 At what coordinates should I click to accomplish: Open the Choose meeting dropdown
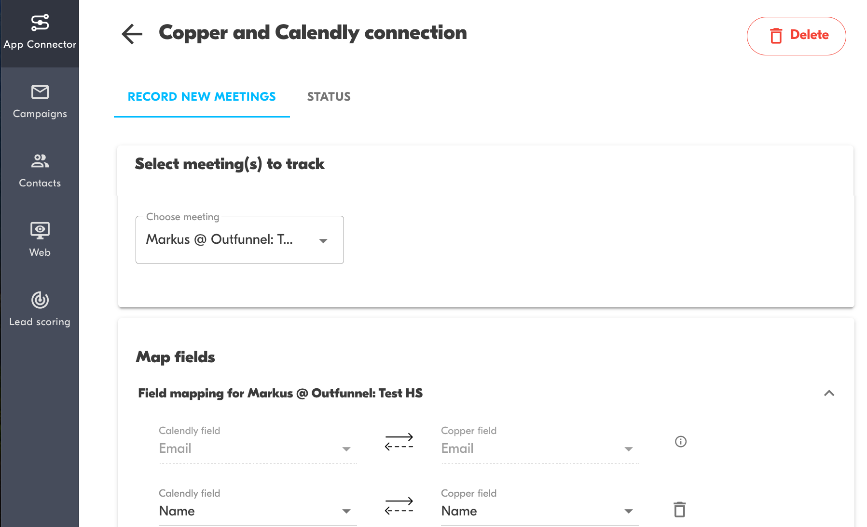tap(239, 240)
